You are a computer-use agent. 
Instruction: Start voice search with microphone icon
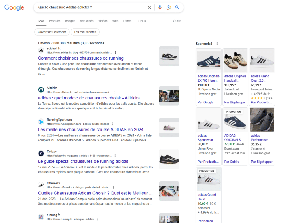tap(160, 7)
